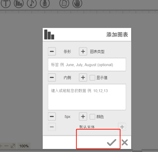Select the text tool icon in toolbar
Image resolution: width=158 pixels, height=152 pixels.
(x=6, y=3)
